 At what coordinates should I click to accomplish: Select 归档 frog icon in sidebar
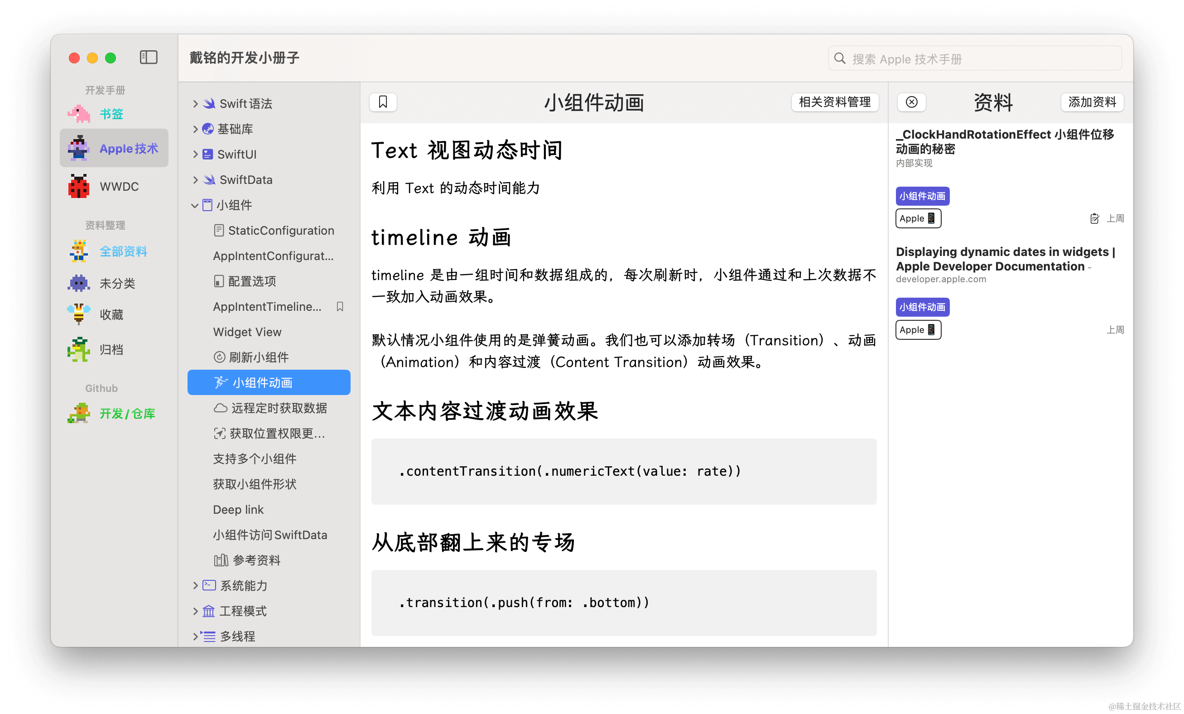[79, 349]
